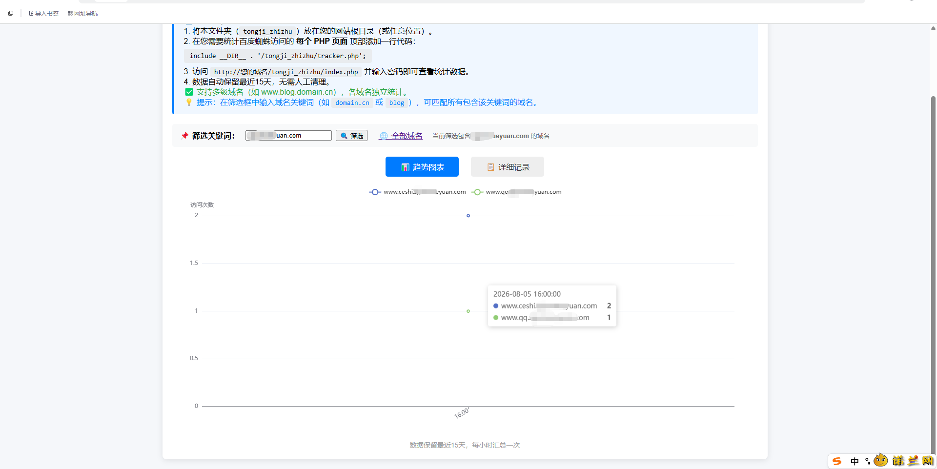Switch to the 趋势图表 trend chart tab
Viewport: 937px width, 469px height.
click(422, 167)
